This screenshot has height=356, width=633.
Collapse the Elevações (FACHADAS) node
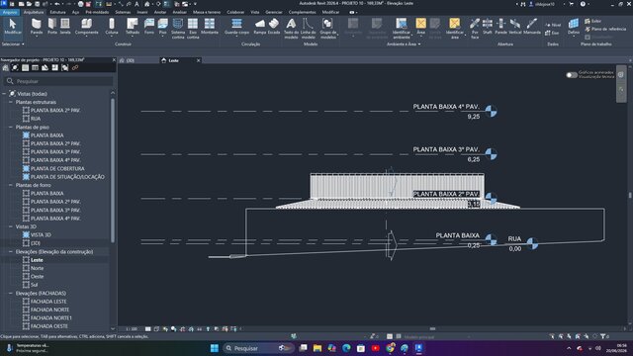point(11,293)
